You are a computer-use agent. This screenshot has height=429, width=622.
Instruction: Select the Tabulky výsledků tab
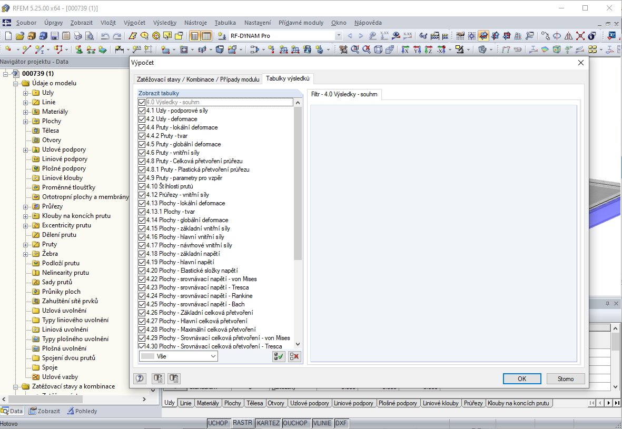288,78
